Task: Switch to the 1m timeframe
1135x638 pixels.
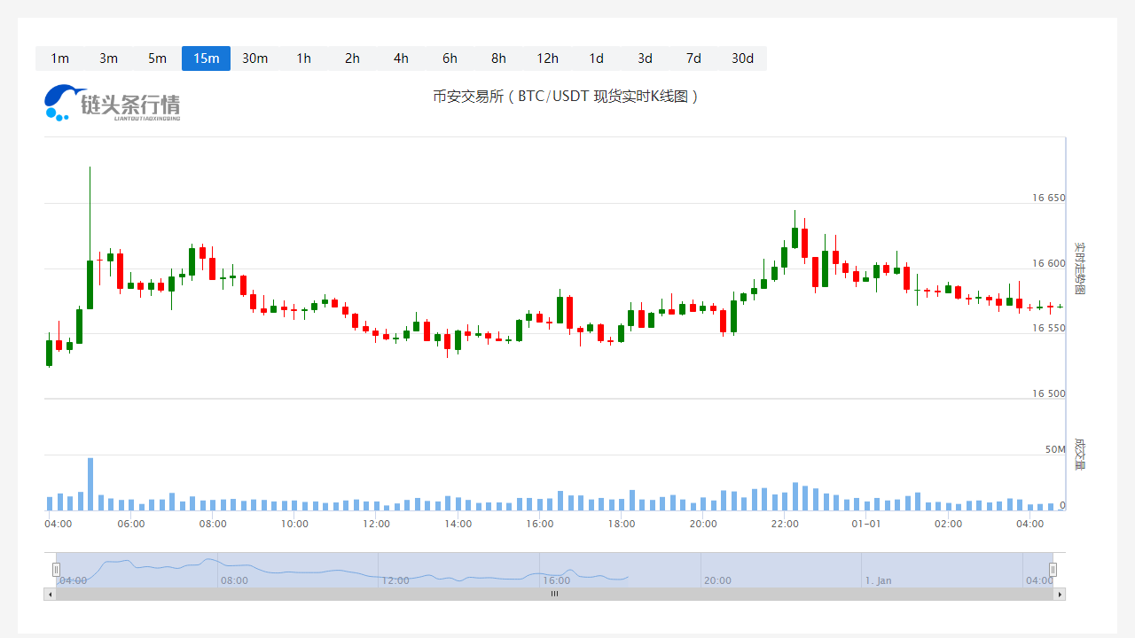Action: coord(59,58)
